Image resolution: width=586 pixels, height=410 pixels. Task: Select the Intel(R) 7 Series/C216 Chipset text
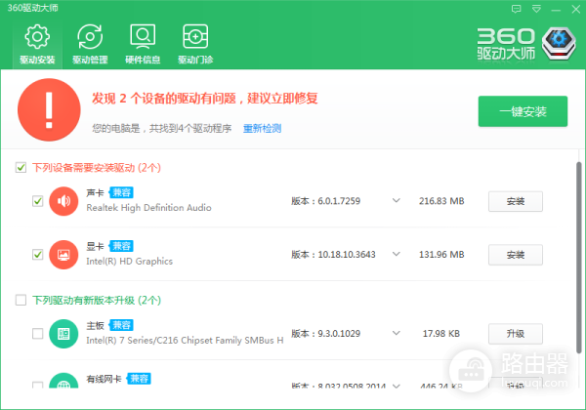tap(185, 340)
